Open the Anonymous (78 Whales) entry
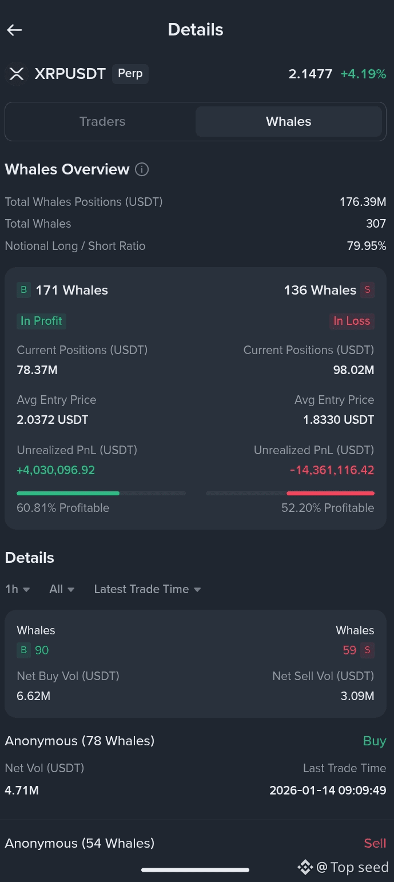Viewport: 394px width, 882px height. click(80, 741)
